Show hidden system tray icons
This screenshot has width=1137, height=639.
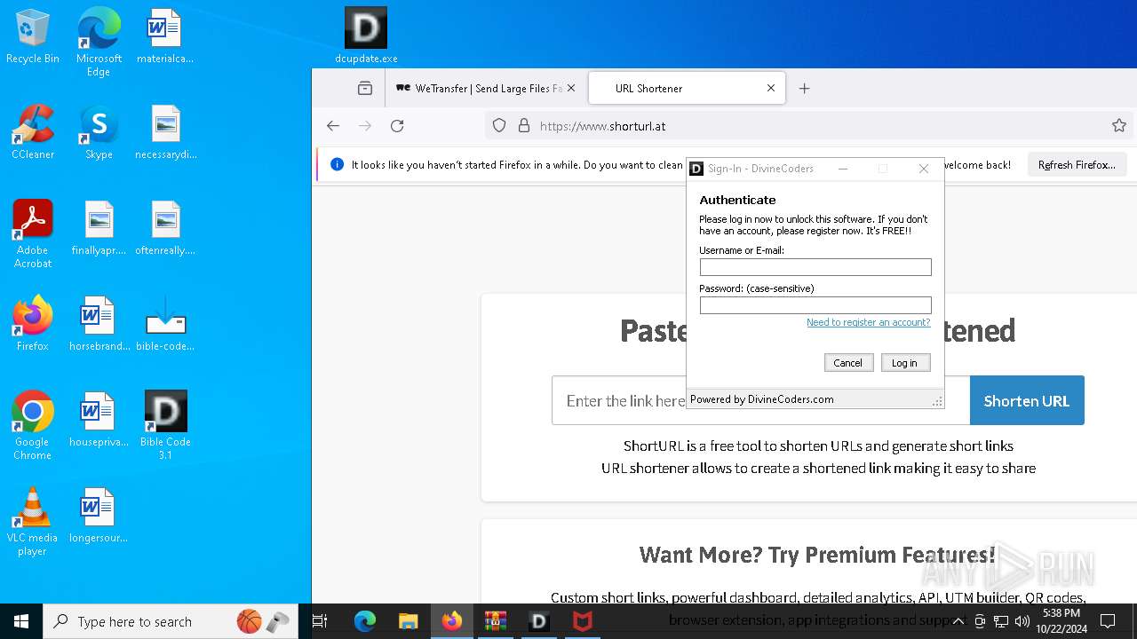(x=958, y=621)
